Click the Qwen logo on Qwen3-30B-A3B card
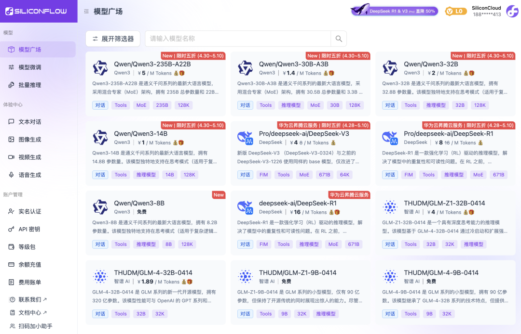The height and width of the screenshot is (334, 521). tap(245, 68)
